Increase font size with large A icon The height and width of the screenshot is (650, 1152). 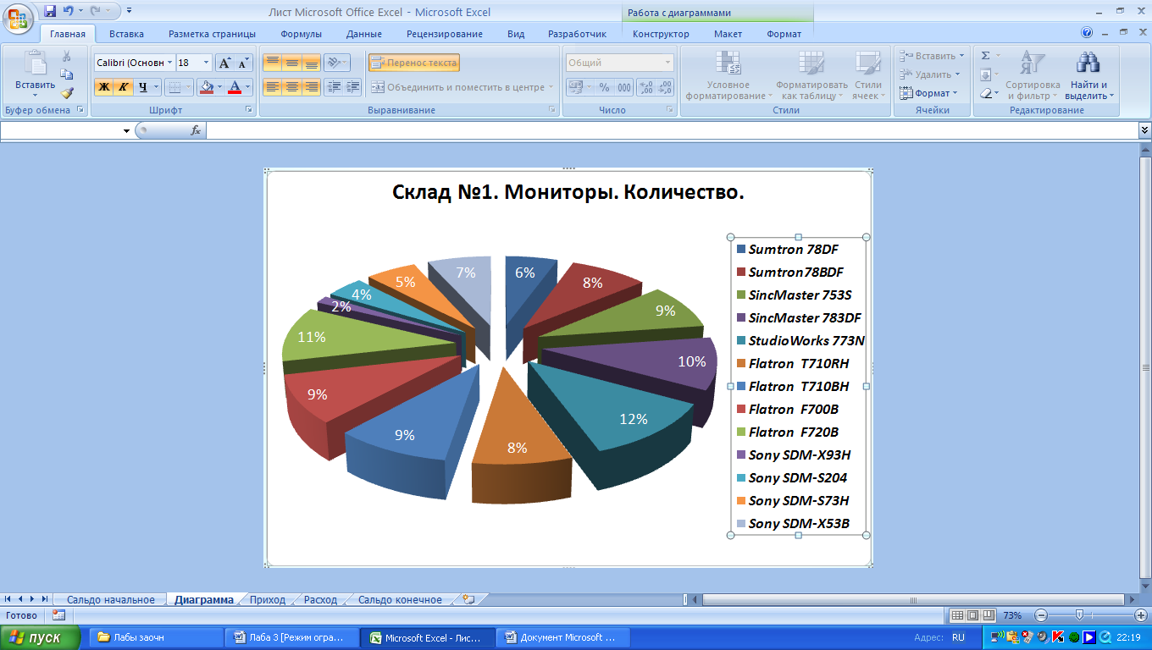[x=224, y=63]
